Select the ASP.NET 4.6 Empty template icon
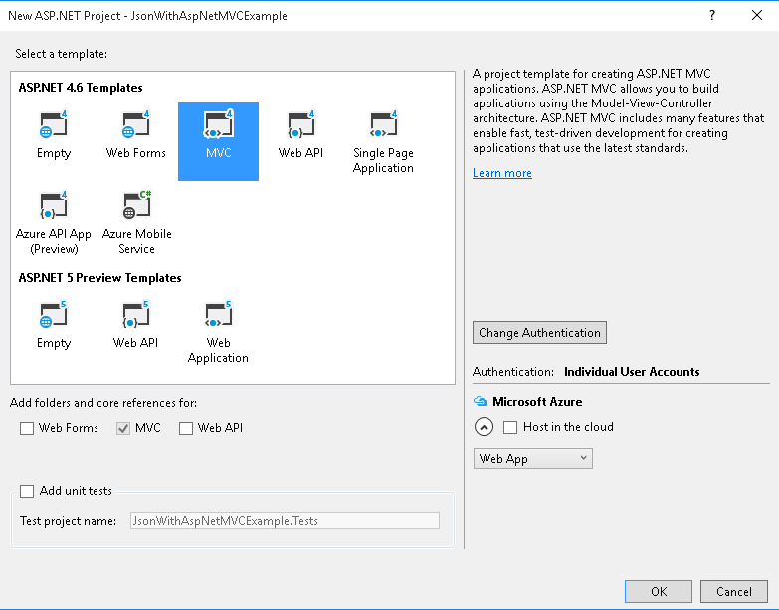Image resolution: width=779 pixels, height=610 pixels. (53, 124)
